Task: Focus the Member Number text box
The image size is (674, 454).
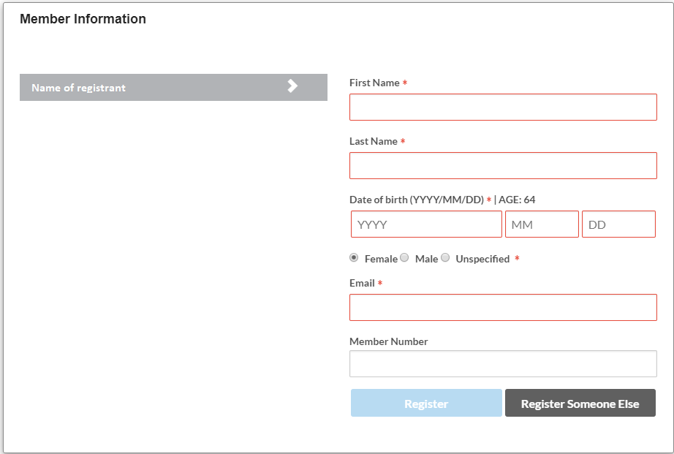Action: 503,363
